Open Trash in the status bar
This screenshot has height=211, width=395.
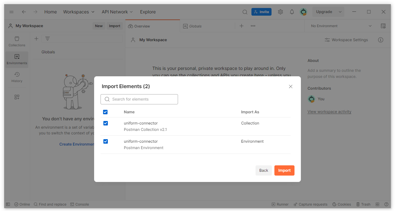coord(363,204)
